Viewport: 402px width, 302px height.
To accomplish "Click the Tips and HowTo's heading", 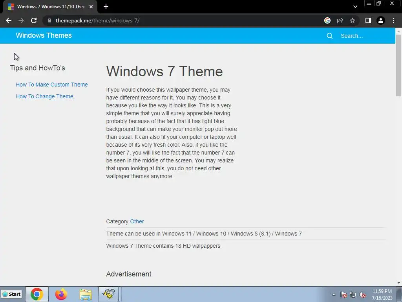I will pyautogui.click(x=37, y=68).
